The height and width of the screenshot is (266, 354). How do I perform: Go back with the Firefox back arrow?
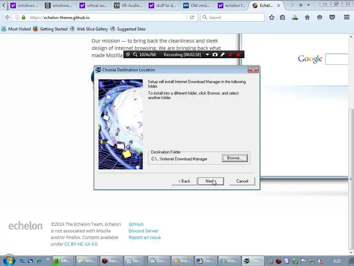pyautogui.click(x=7, y=17)
